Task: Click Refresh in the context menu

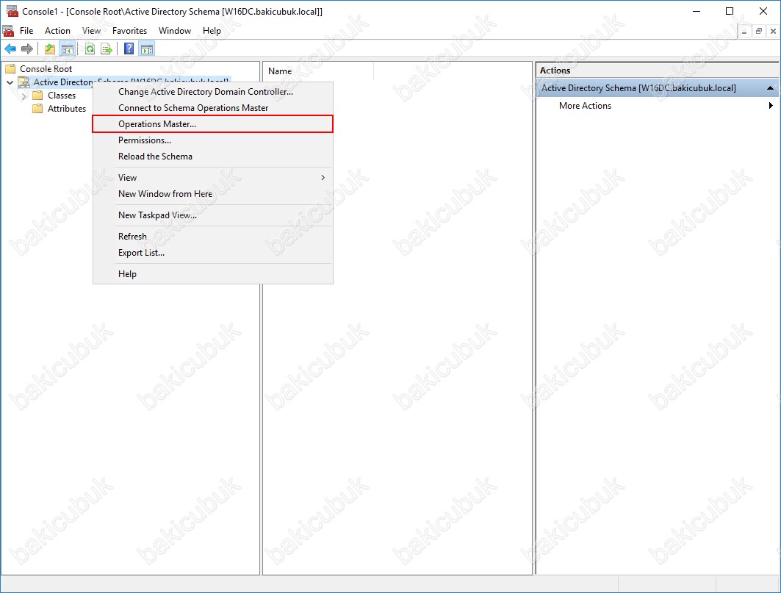Action: (x=212, y=236)
